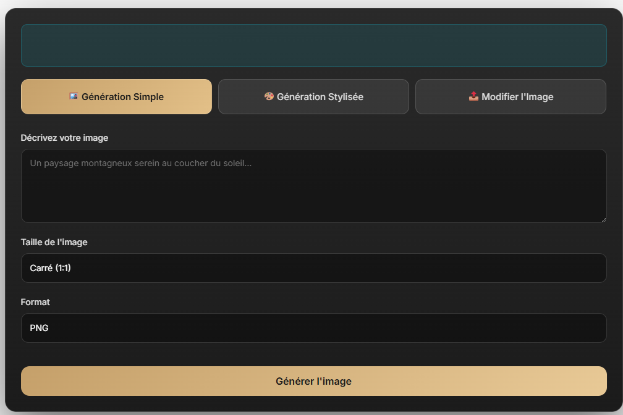Viewport: 623px width, 415px height.
Task: Click the Génération Stylisée label text
Action: 320,97
